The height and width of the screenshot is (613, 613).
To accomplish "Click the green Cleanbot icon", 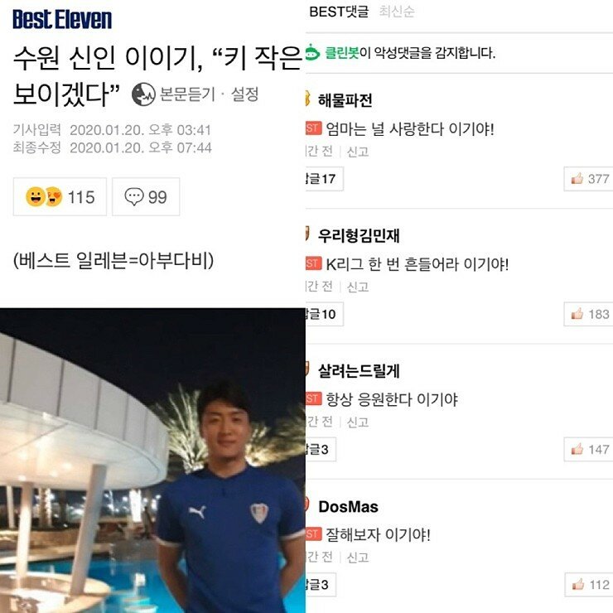I will (x=312, y=53).
